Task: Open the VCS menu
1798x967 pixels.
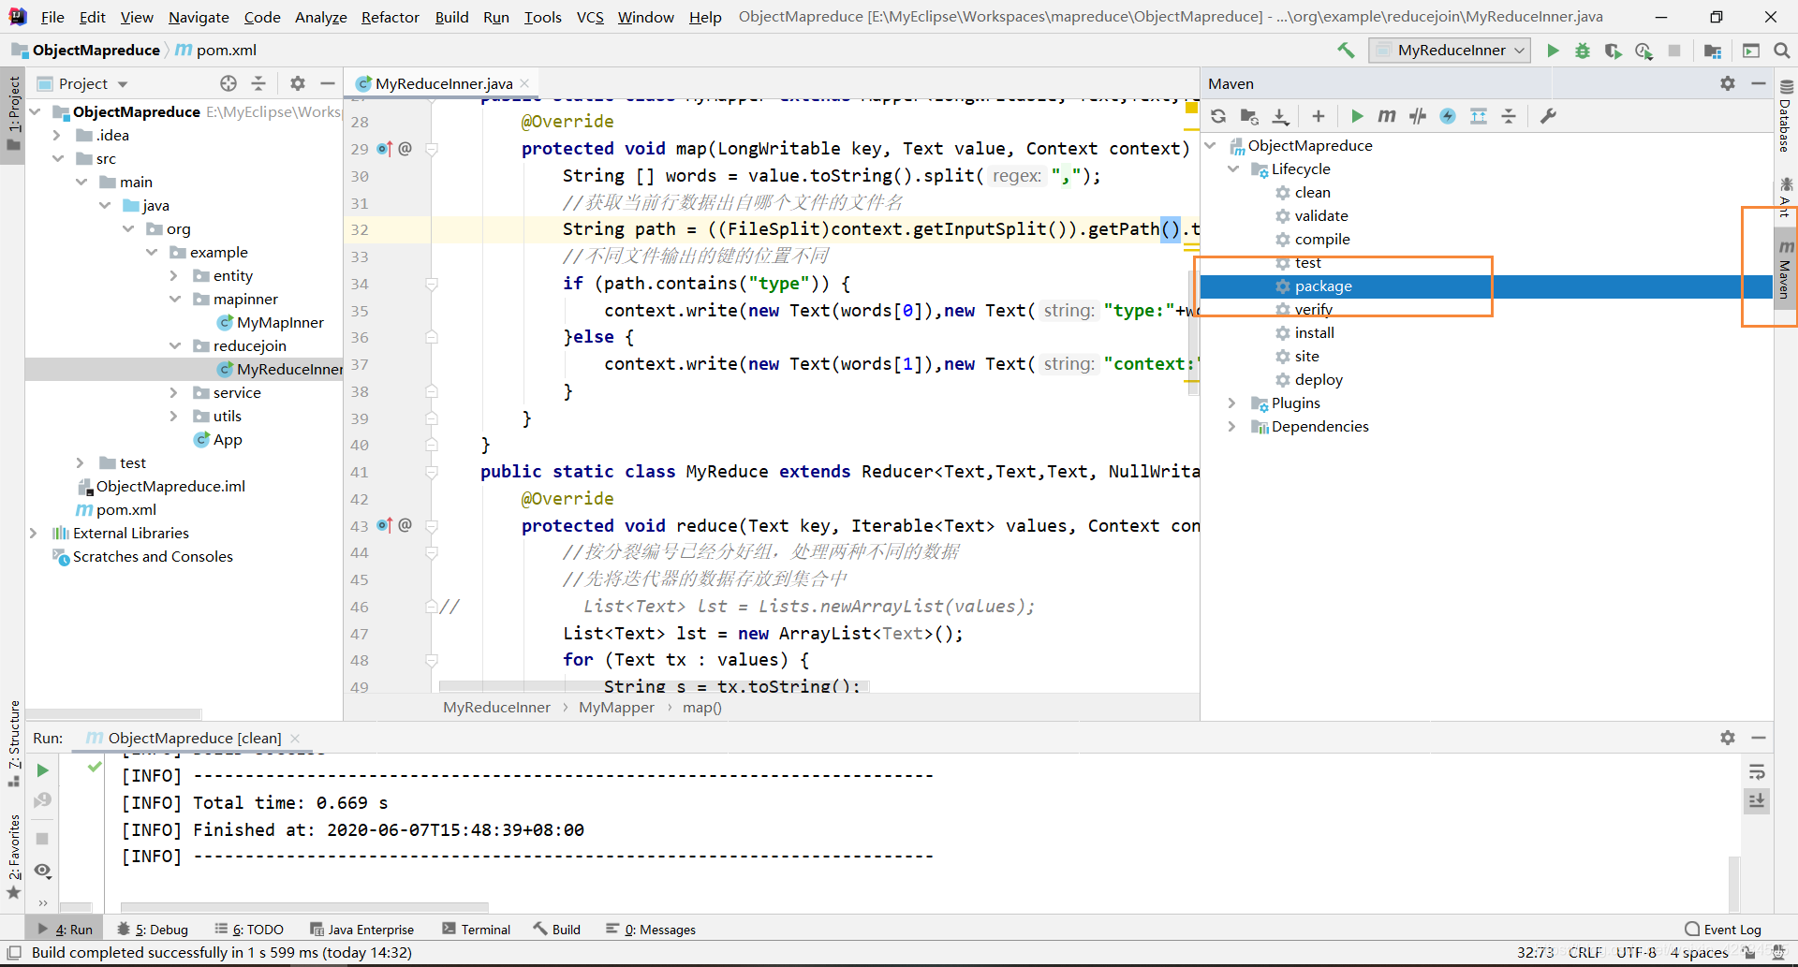Action: coord(590,17)
